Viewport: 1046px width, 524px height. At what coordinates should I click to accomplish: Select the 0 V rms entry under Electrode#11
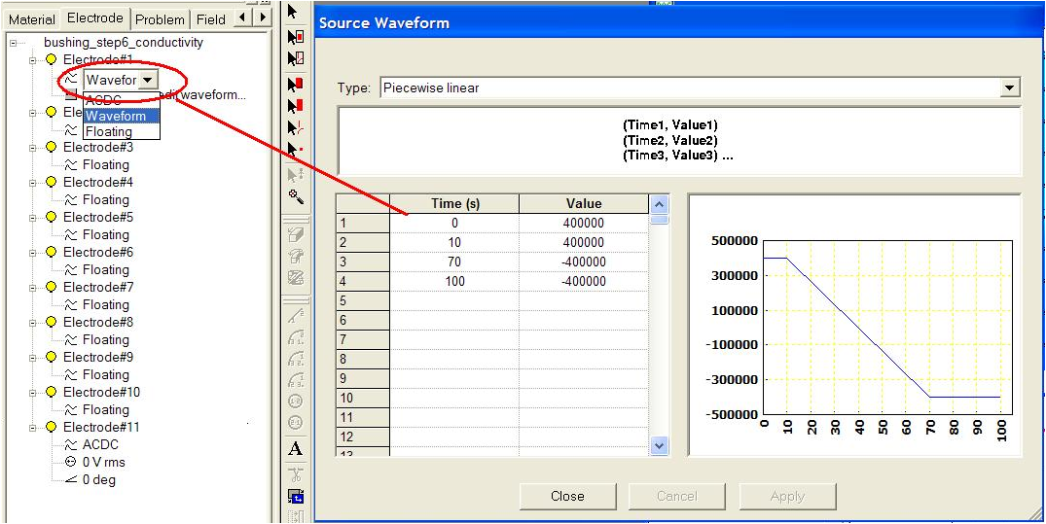coord(103,463)
